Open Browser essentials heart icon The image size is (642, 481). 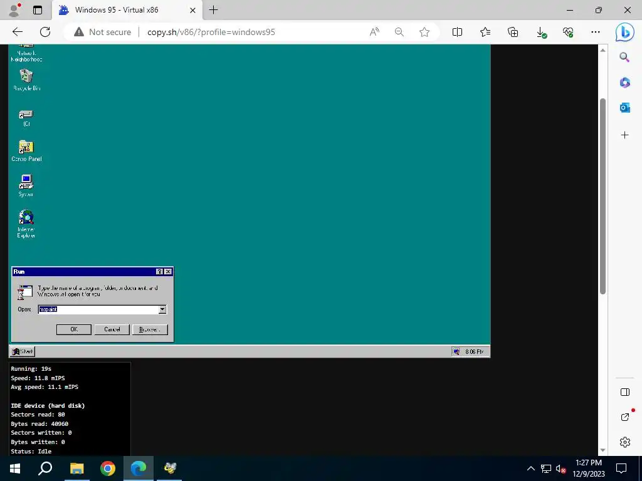point(568,32)
